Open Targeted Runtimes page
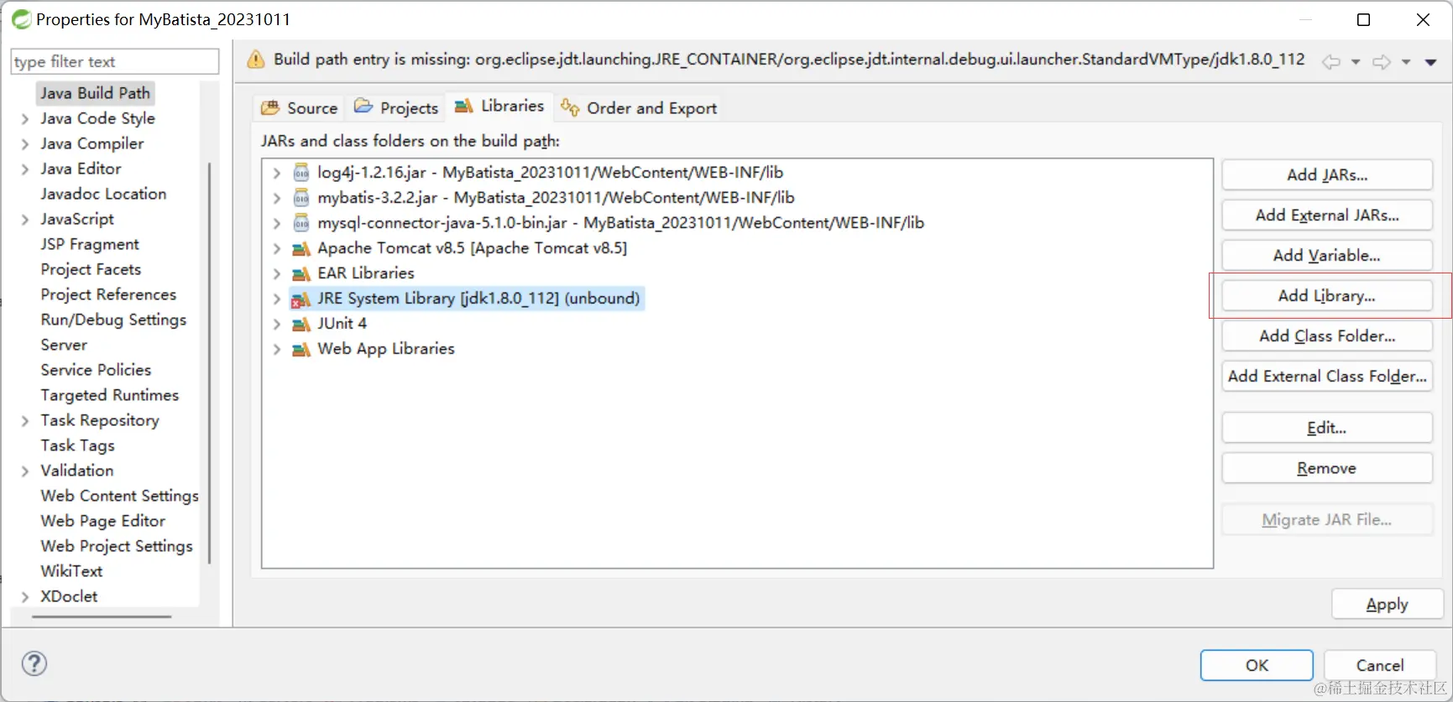This screenshot has height=702, width=1453. click(x=110, y=395)
